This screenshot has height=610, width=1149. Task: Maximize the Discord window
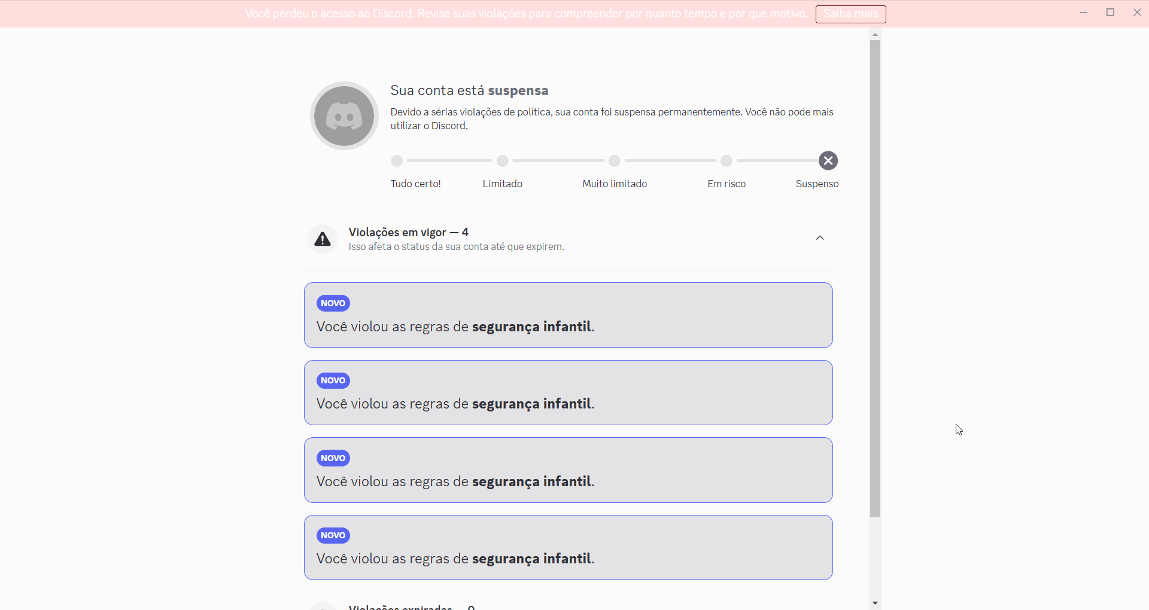(1111, 13)
